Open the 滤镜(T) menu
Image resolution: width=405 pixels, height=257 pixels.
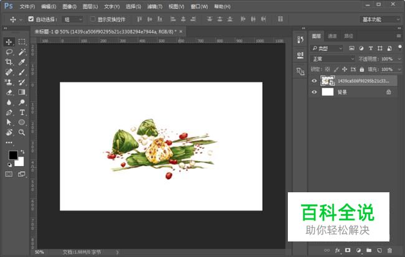coord(155,6)
